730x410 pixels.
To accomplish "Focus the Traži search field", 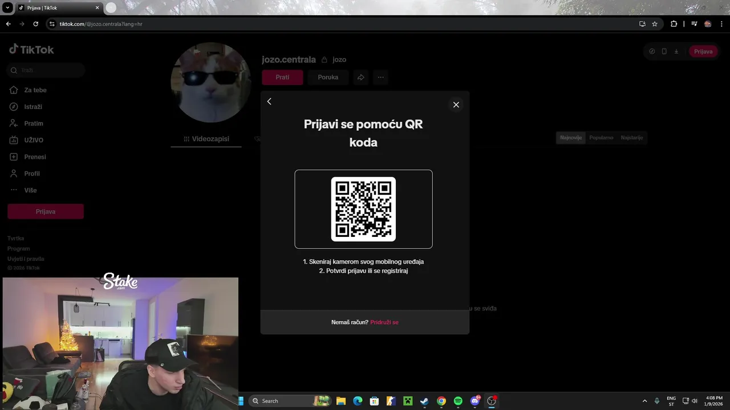I will [x=46, y=70].
